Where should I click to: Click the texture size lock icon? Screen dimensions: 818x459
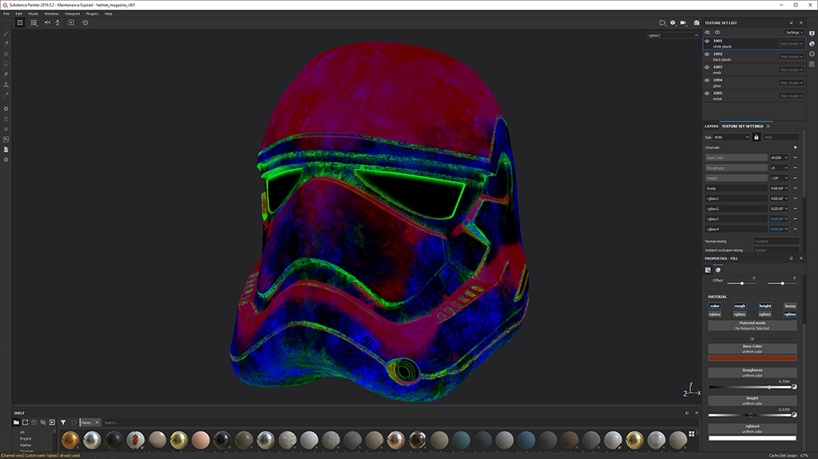click(x=756, y=137)
